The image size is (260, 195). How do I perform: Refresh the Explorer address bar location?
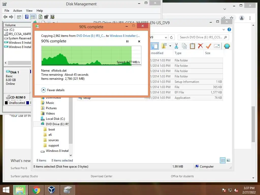pyautogui.click(x=171, y=37)
